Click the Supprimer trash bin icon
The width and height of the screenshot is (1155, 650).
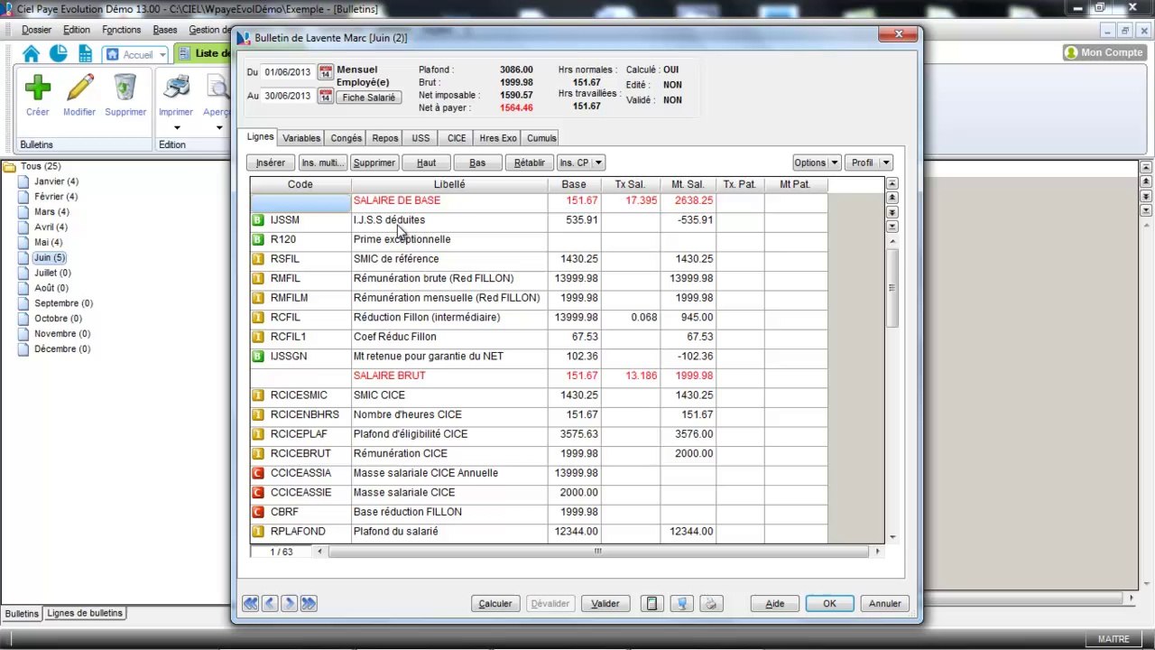(x=125, y=88)
